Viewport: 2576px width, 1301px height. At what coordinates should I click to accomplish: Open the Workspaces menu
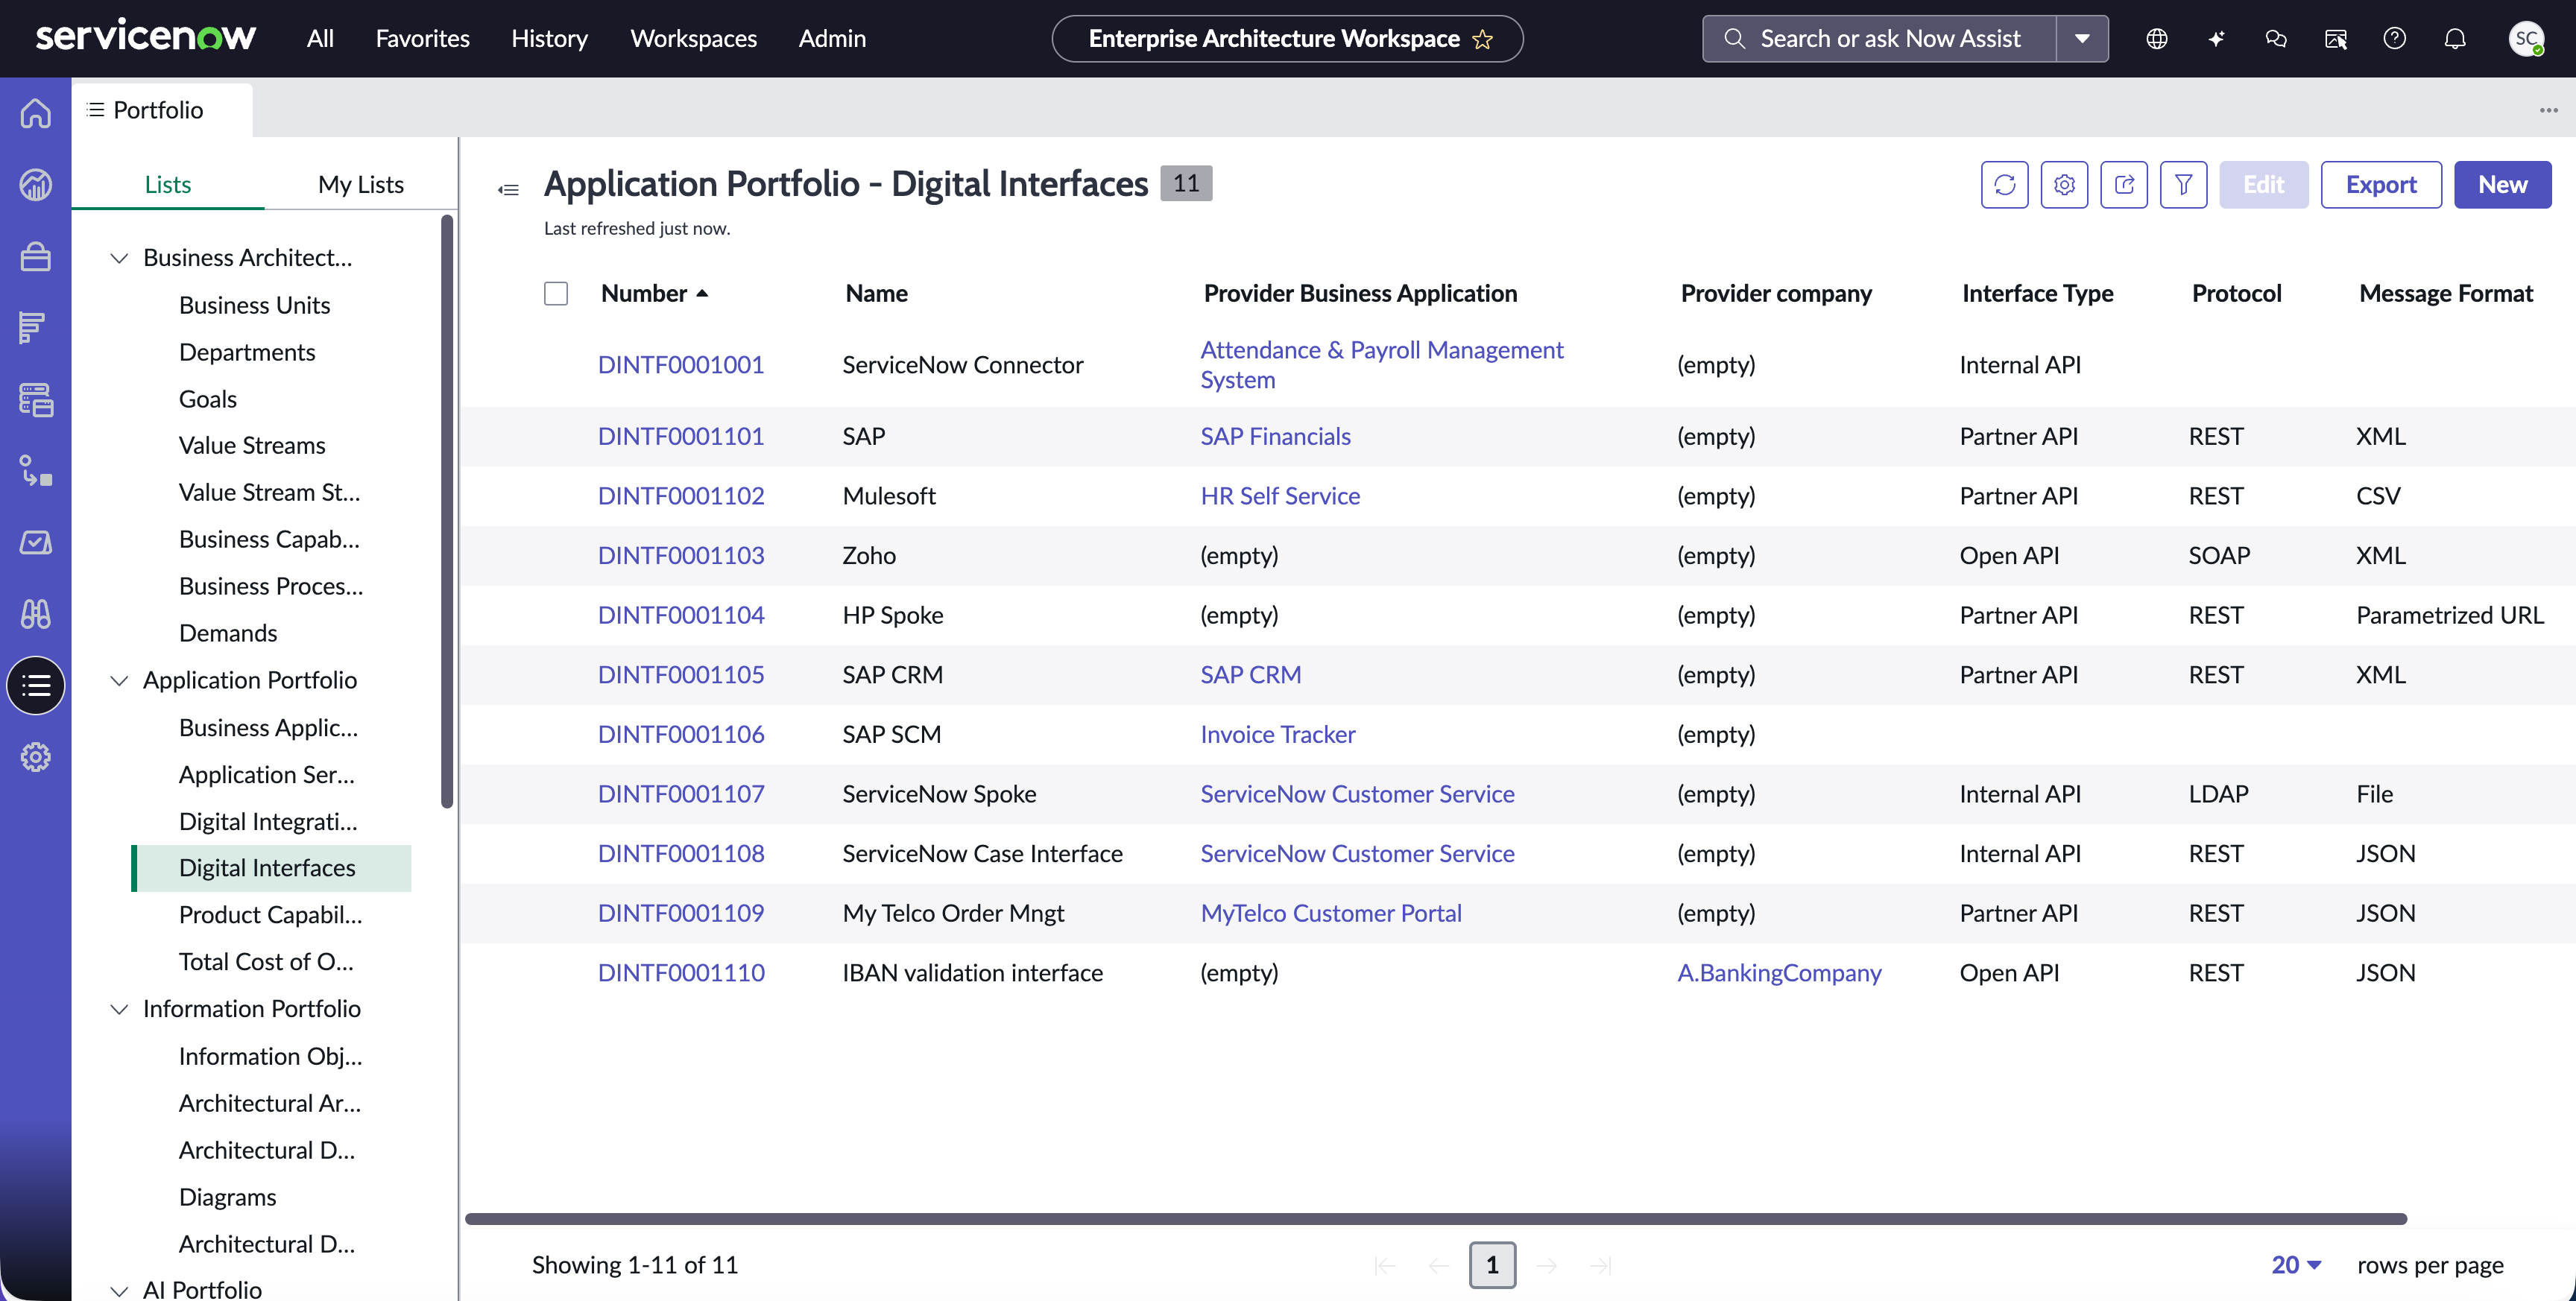(x=693, y=39)
